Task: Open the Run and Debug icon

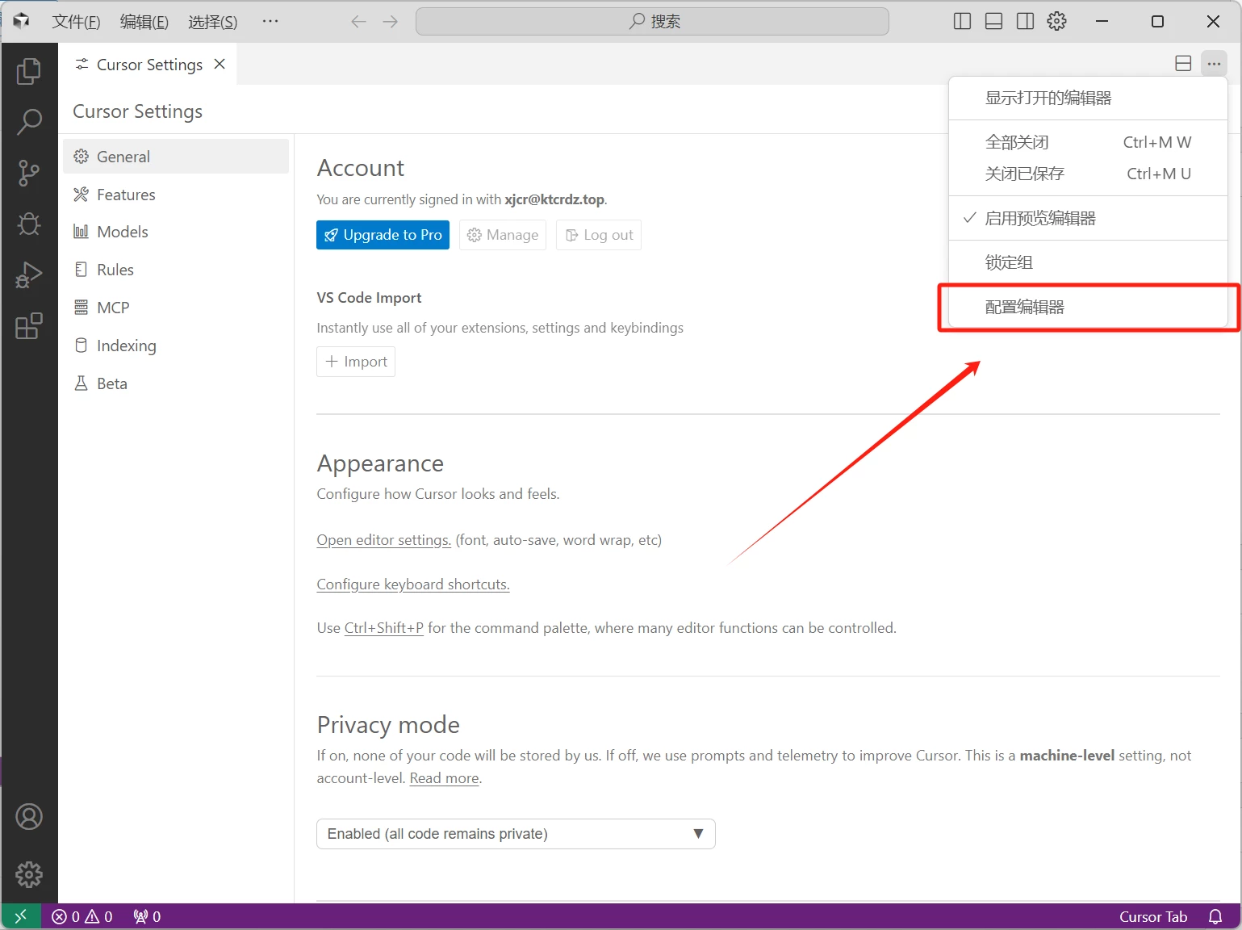Action: [29, 275]
